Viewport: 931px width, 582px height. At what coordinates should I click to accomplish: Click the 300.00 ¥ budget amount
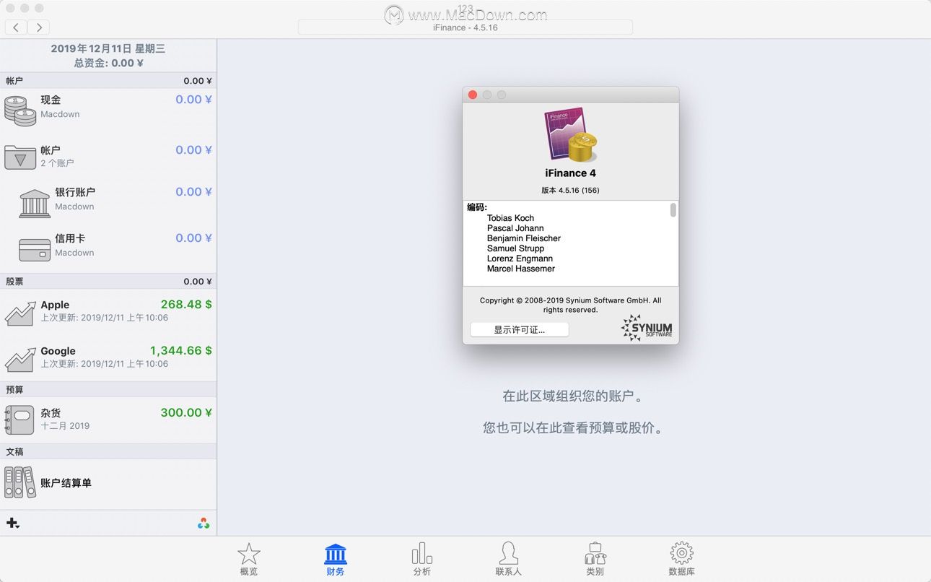pos(186,413)
